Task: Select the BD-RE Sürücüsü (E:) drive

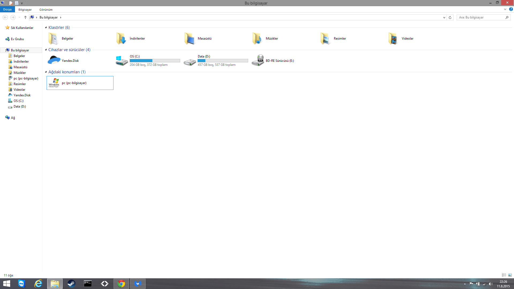Action: coord(279,61)
